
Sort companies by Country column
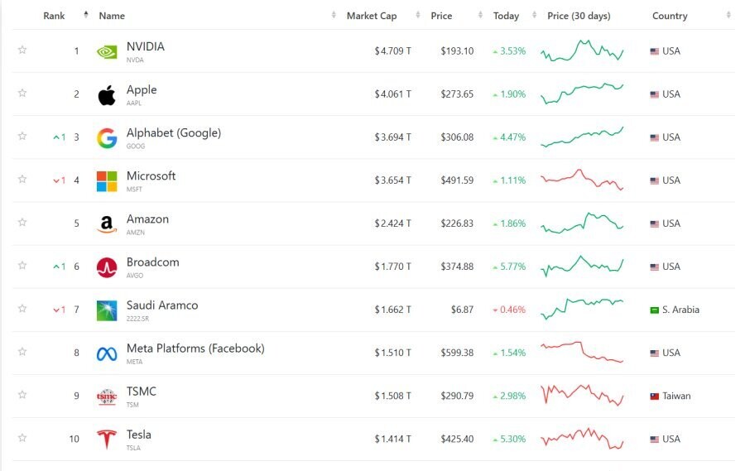click(670, 16)
